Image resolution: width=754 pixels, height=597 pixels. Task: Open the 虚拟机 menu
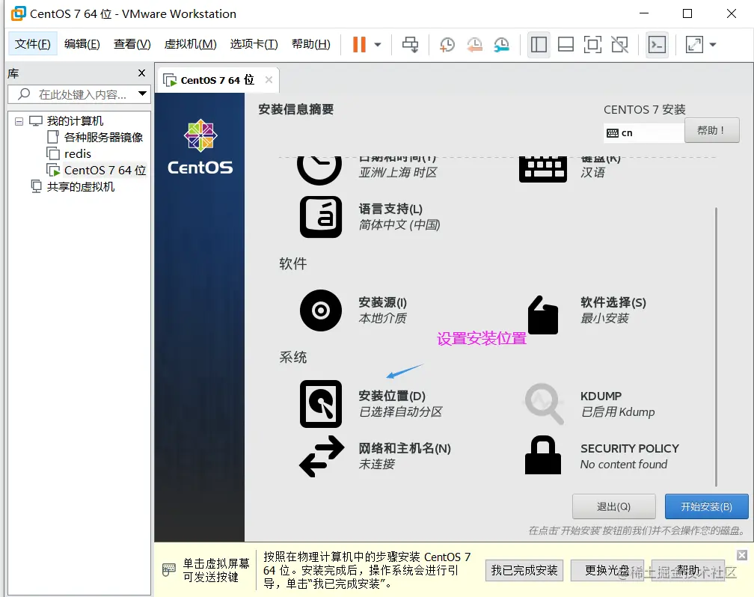190,44
